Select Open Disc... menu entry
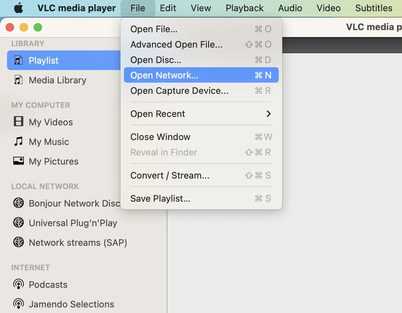402x313 pixels. tap(201, 60)
